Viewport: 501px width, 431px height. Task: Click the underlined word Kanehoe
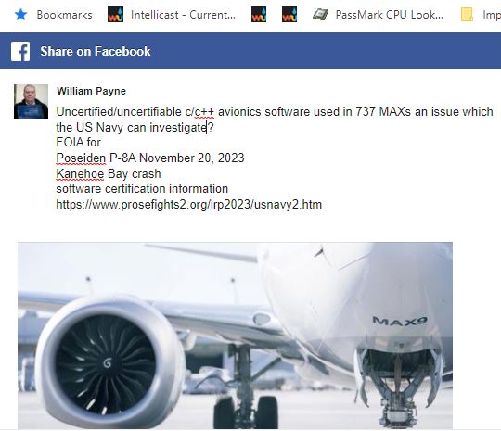80,173
